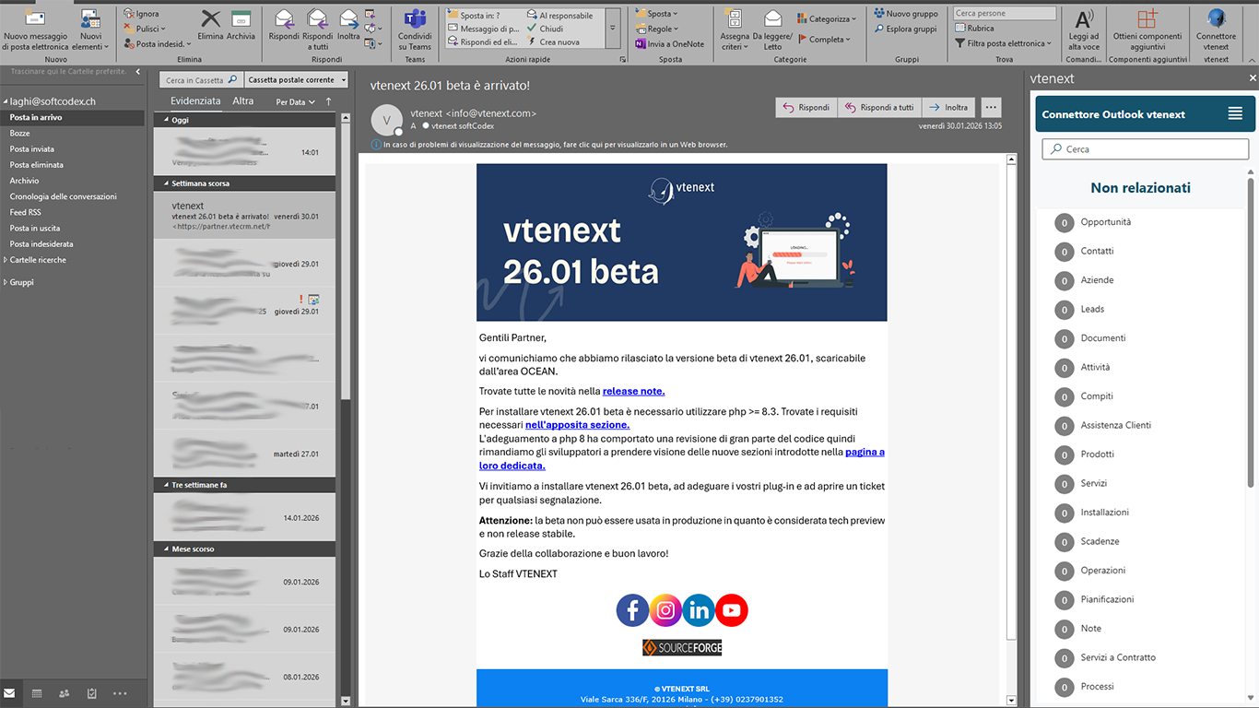Open the Facebook icon in the email
Viewport: 1259px width, 708px height.
632,610
